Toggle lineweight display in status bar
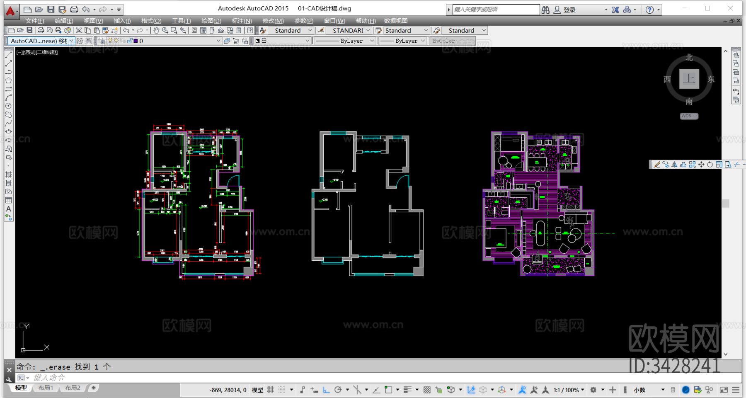This screenshot has width=746, height=398. tap(407, 390)
